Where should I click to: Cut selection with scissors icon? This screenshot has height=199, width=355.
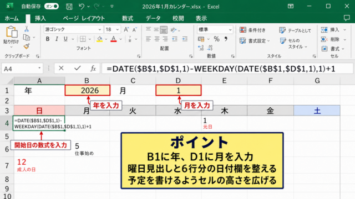coord(27,29)
